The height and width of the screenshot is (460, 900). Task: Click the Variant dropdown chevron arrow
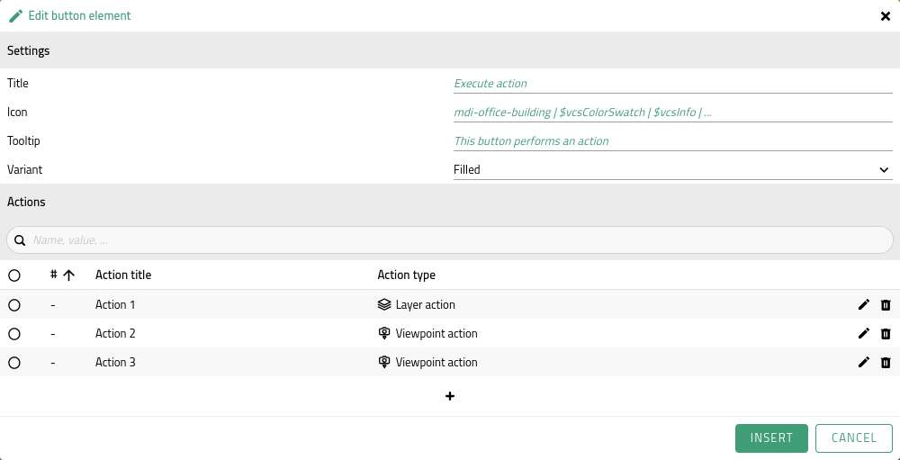tap(884, 169)
